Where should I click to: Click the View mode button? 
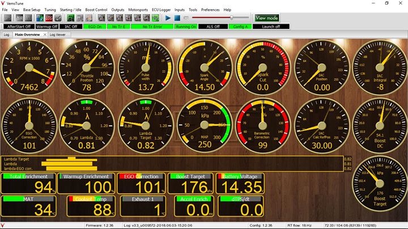(x=267, y=18)
